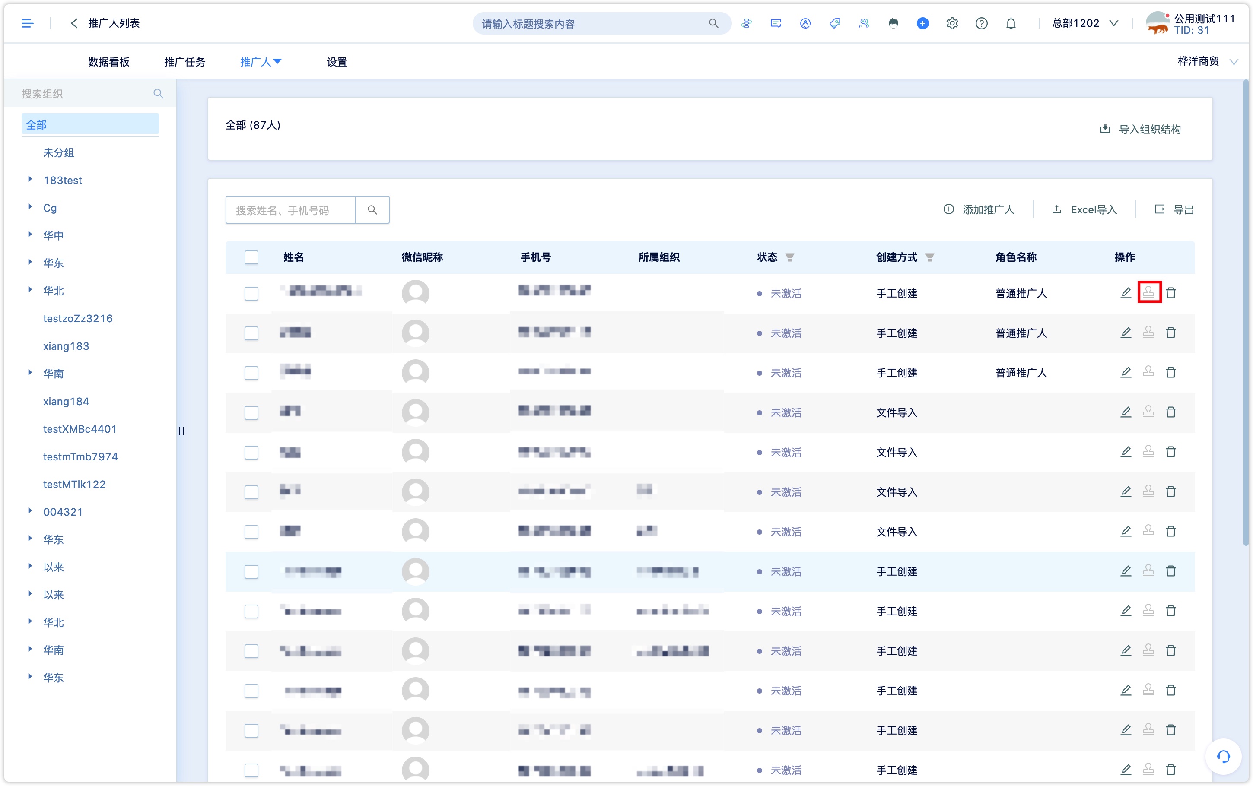Screen dimensions: 1253x786
Task: Select testXMBc4401 in the organization tree
Action: [x=80, y=429]
